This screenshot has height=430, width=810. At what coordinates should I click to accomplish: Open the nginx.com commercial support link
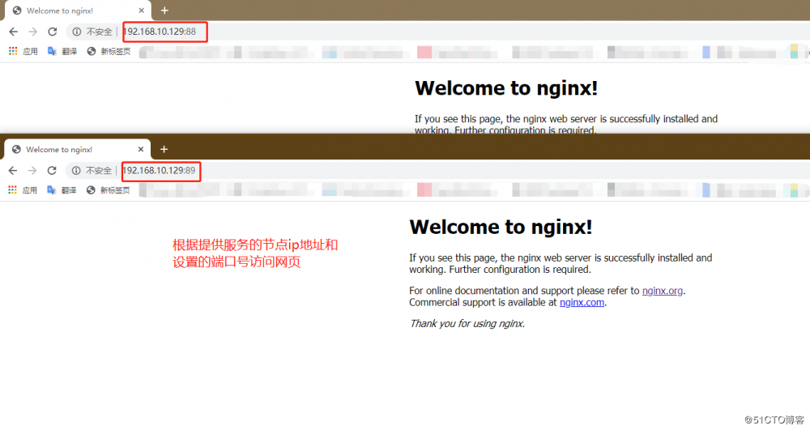coord(582,303)
